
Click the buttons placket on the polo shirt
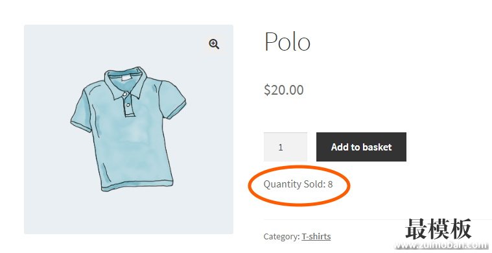pos(128,104)
